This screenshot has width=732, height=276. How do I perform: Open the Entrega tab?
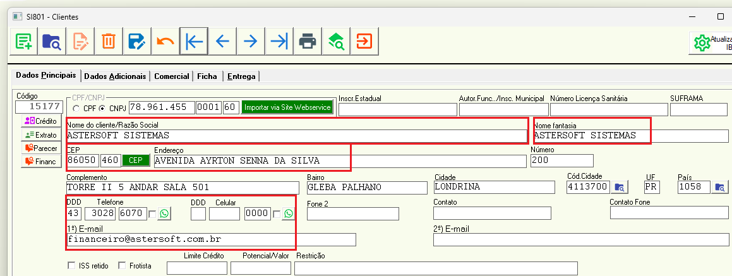tap(241, 76)
